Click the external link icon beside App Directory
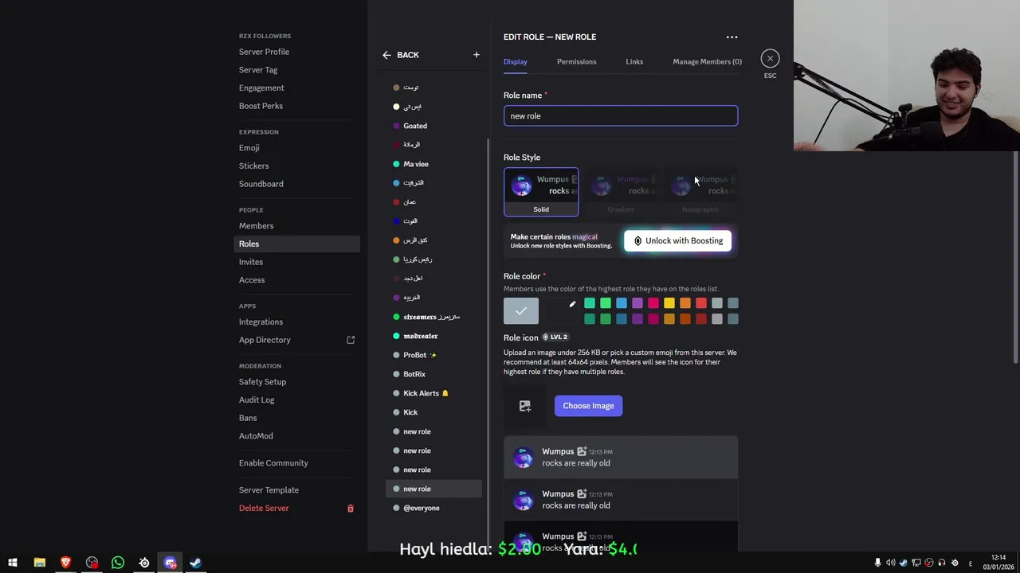The image size is (1020, 573). click(351, 340)
